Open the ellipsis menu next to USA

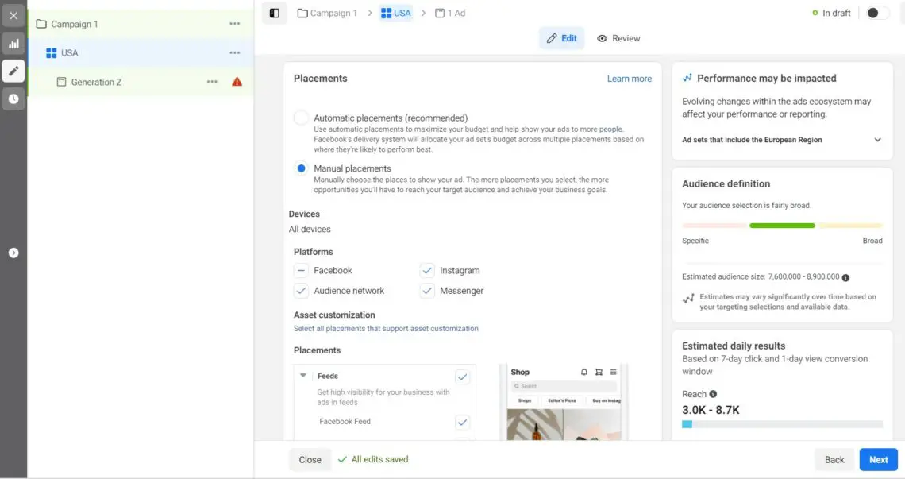235,52
